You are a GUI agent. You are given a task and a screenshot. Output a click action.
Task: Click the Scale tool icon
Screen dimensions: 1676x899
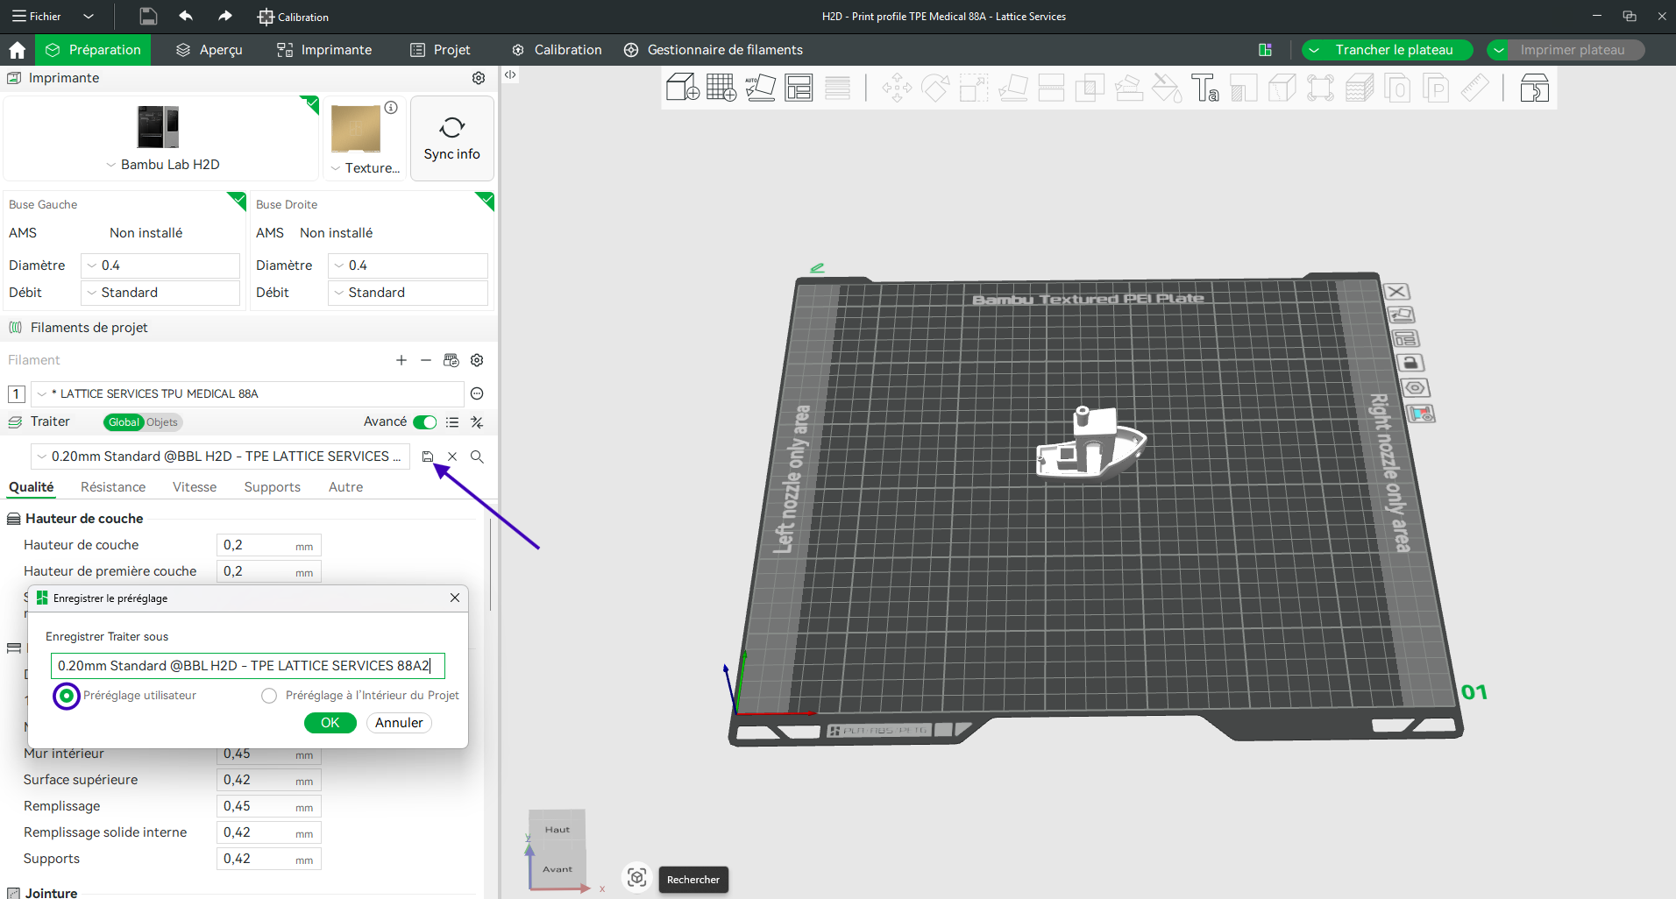point(974,88)
